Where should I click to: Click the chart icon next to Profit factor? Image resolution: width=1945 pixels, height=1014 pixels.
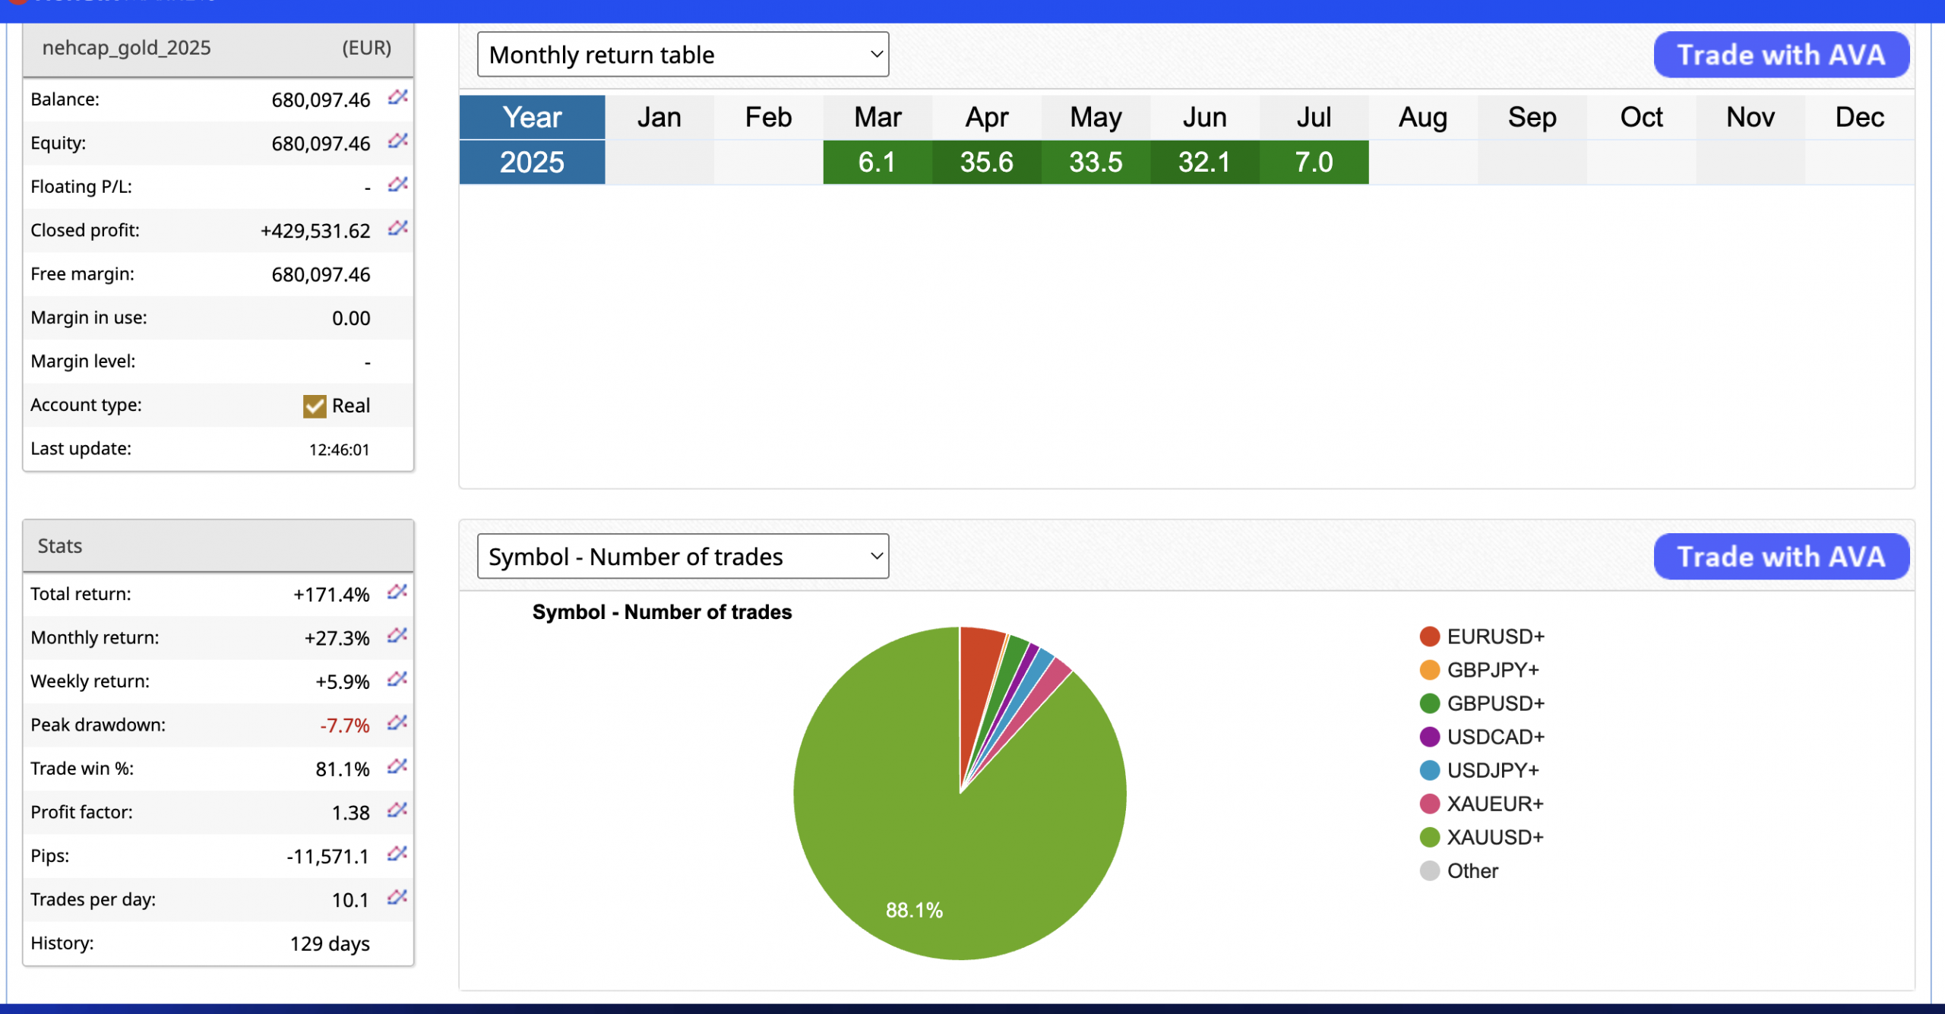[x=397, y=810]
